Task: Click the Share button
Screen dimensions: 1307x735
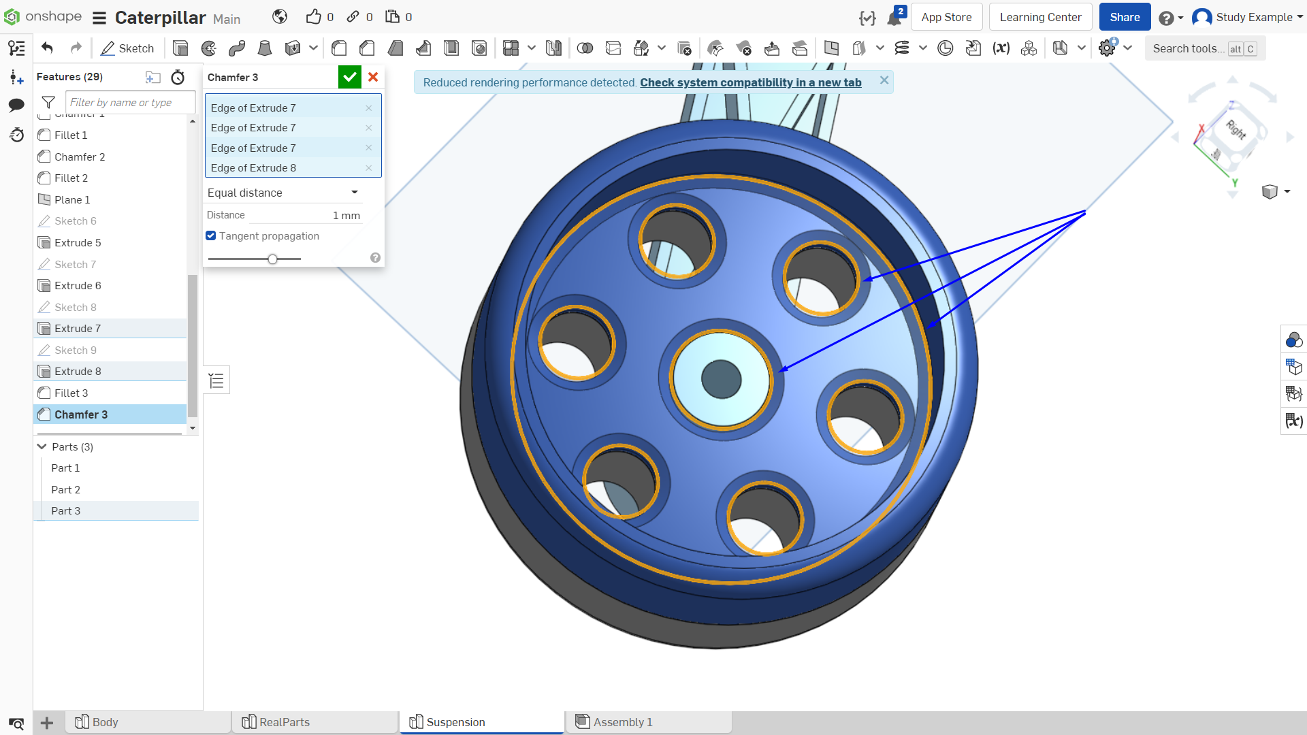Action: pos(1125,17)
